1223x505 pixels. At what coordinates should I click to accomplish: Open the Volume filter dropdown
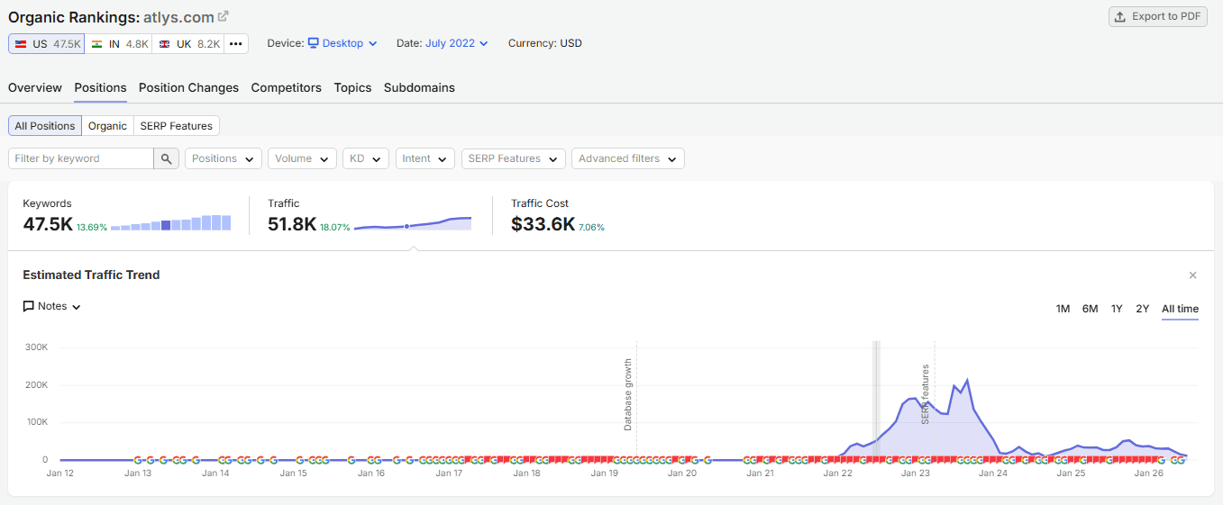click(x=302, y=158)
